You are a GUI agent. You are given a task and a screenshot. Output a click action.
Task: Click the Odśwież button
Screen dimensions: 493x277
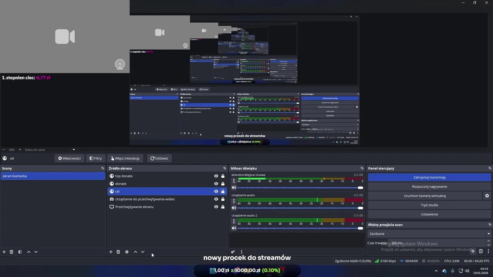pyautogui.click(x=159, y=158)
